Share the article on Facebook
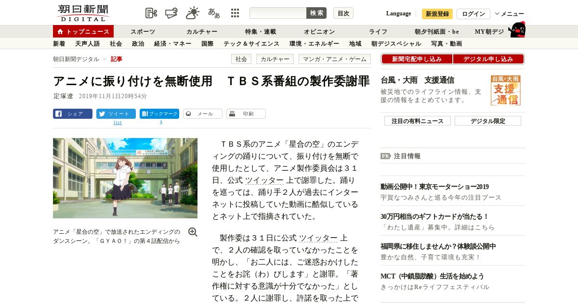Image resolution: width=578 pixels, height=303 pixels. click(73, 114)
